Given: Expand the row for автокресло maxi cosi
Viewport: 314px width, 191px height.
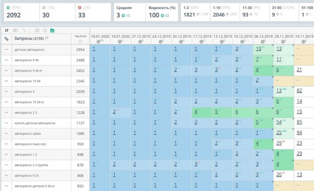Looking at the screenshot, I should (x=7, y=144).
